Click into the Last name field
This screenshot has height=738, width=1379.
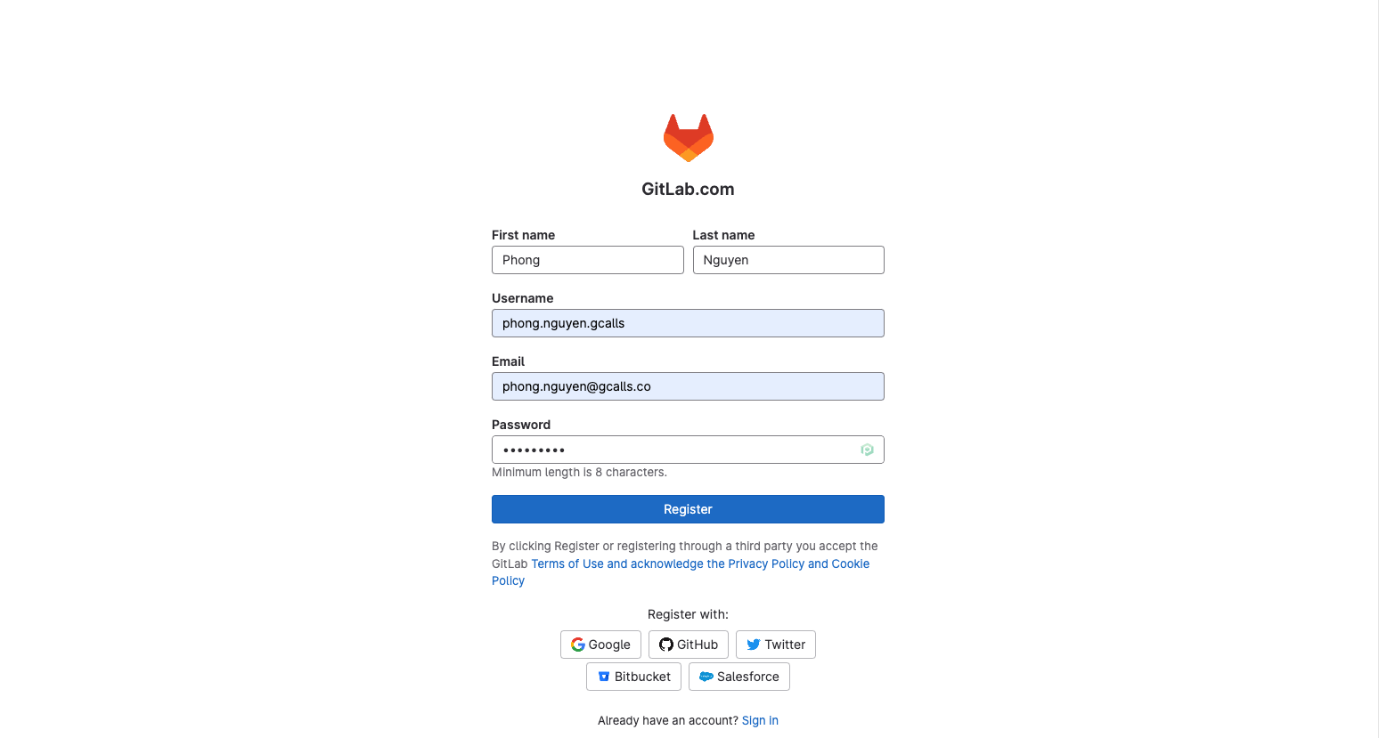point(787,260)
